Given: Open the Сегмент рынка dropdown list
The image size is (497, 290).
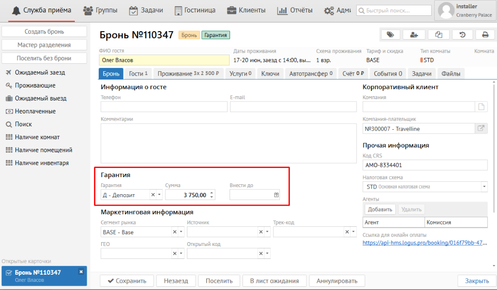Looking at the screenshot, I should 181,232.
